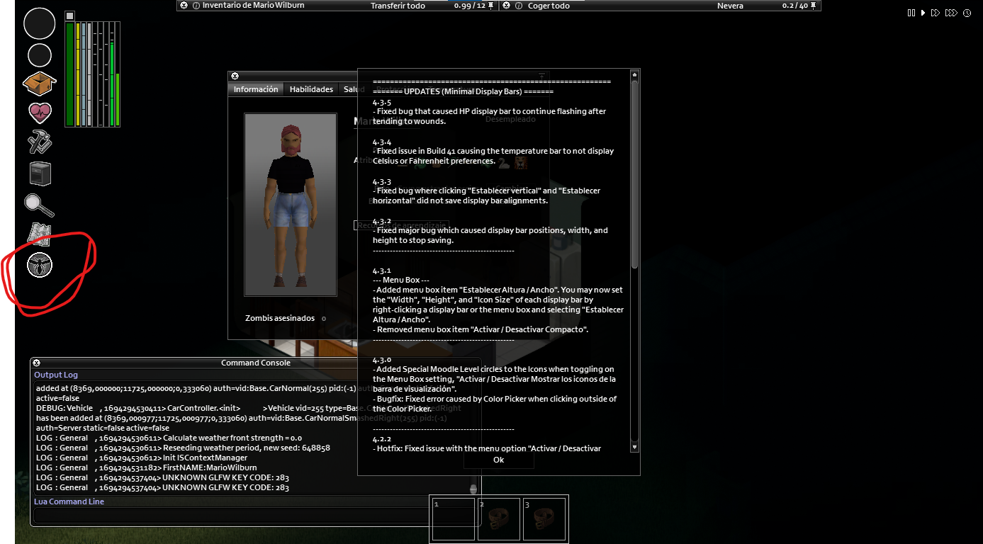The width and height of the screenshot is (983, 544).
Task: Click the 4.3.0 version heading
Action: pyautogui.click(x=381, y=359)
